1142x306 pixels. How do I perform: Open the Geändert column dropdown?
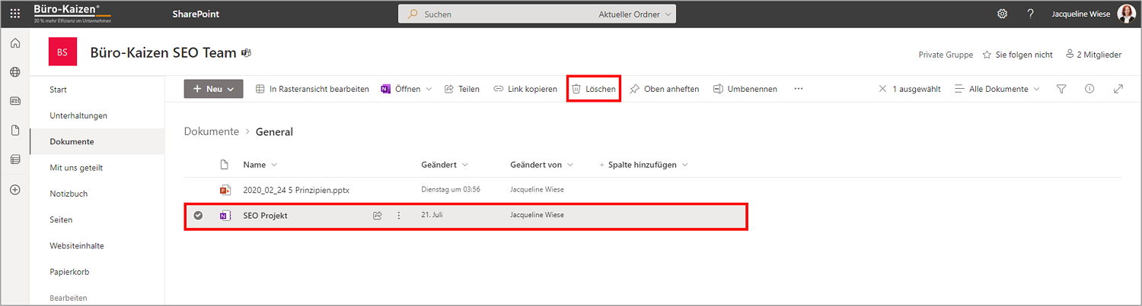click(x=445, y=165)
